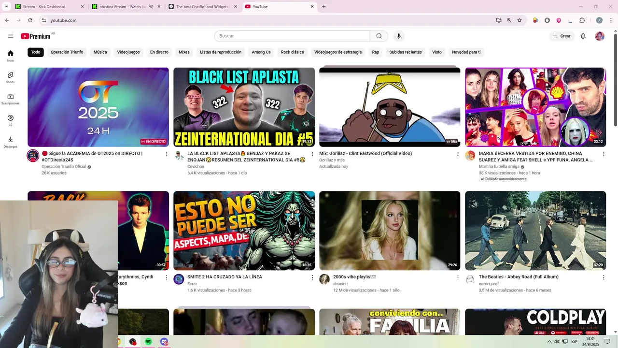Select the Videojuegos filter chip

tap(128, 52)
